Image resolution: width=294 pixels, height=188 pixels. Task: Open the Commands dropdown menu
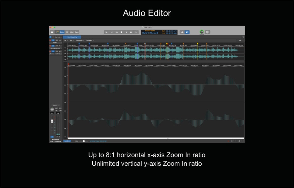[x=80, y=40]
